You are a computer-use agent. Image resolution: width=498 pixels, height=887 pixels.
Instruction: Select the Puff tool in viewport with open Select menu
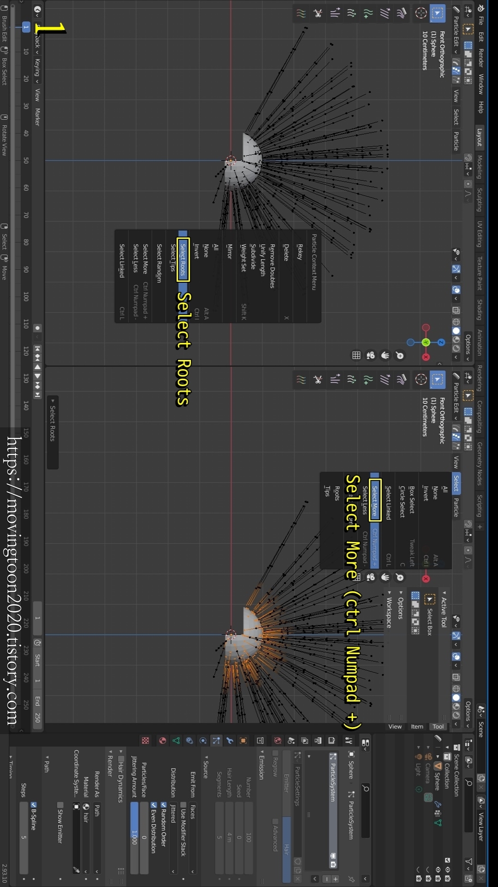(335, 380)
